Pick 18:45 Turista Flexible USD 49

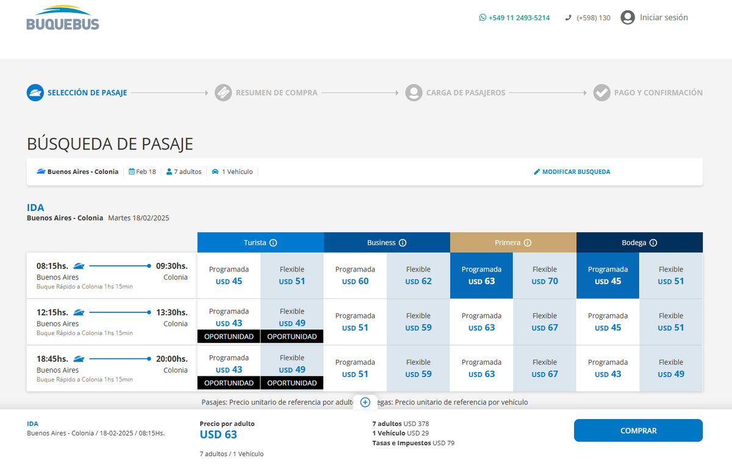pos(292,368)
